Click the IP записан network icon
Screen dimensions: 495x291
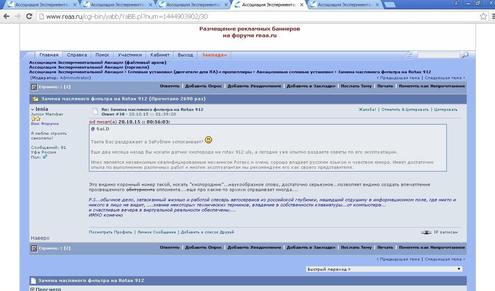426,232
